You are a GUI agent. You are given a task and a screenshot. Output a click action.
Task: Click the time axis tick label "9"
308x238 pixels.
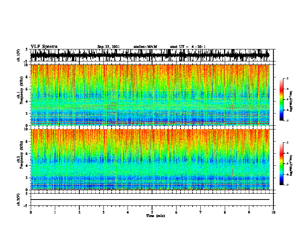(249, 212)
